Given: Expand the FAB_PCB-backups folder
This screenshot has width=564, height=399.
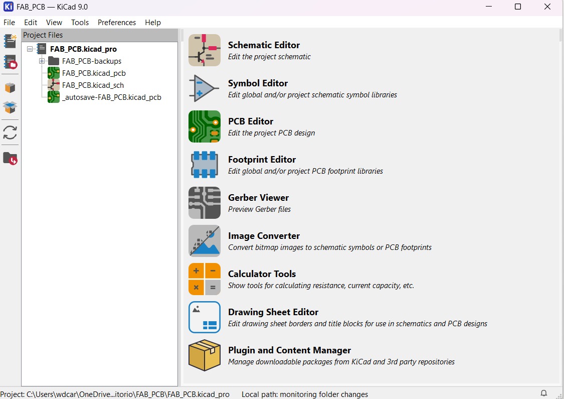Looking at the screenshot, I should [42, 61].
